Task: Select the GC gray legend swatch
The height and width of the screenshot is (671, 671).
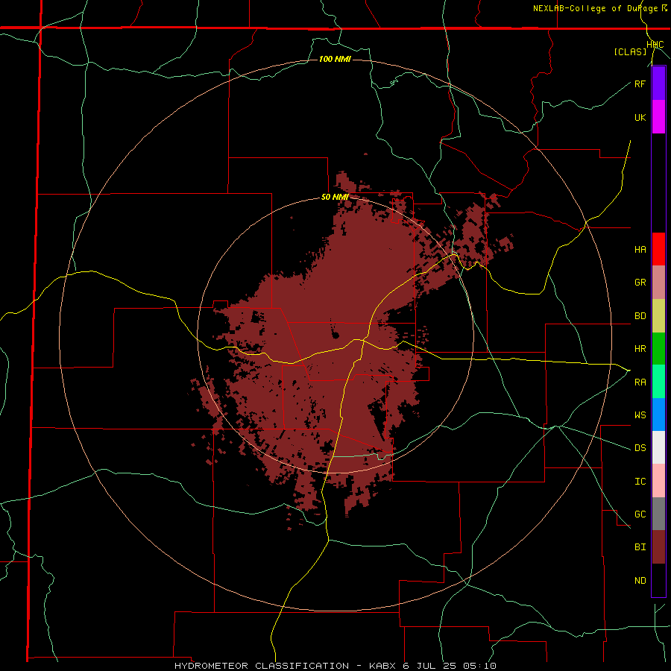Action: click(x=658, y=514)
